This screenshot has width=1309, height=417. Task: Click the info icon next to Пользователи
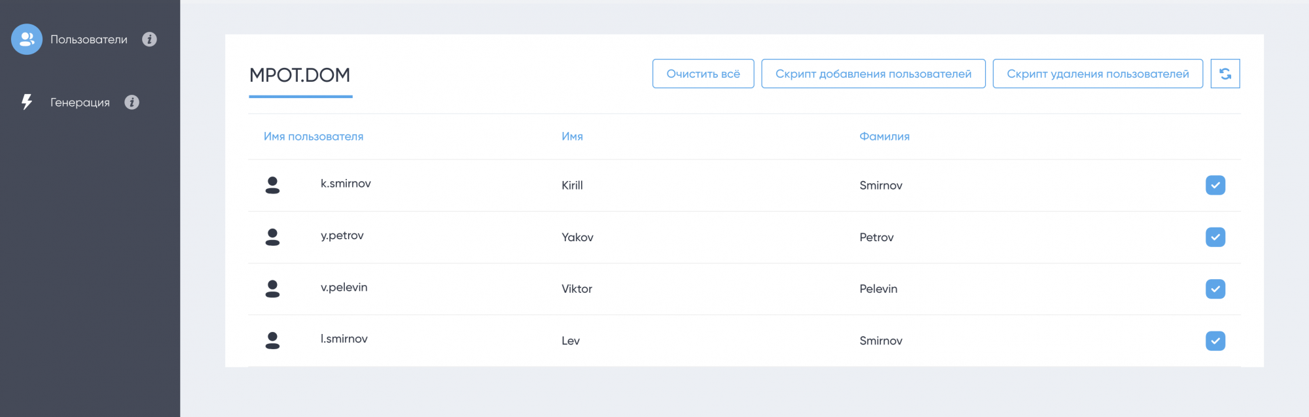149,39
